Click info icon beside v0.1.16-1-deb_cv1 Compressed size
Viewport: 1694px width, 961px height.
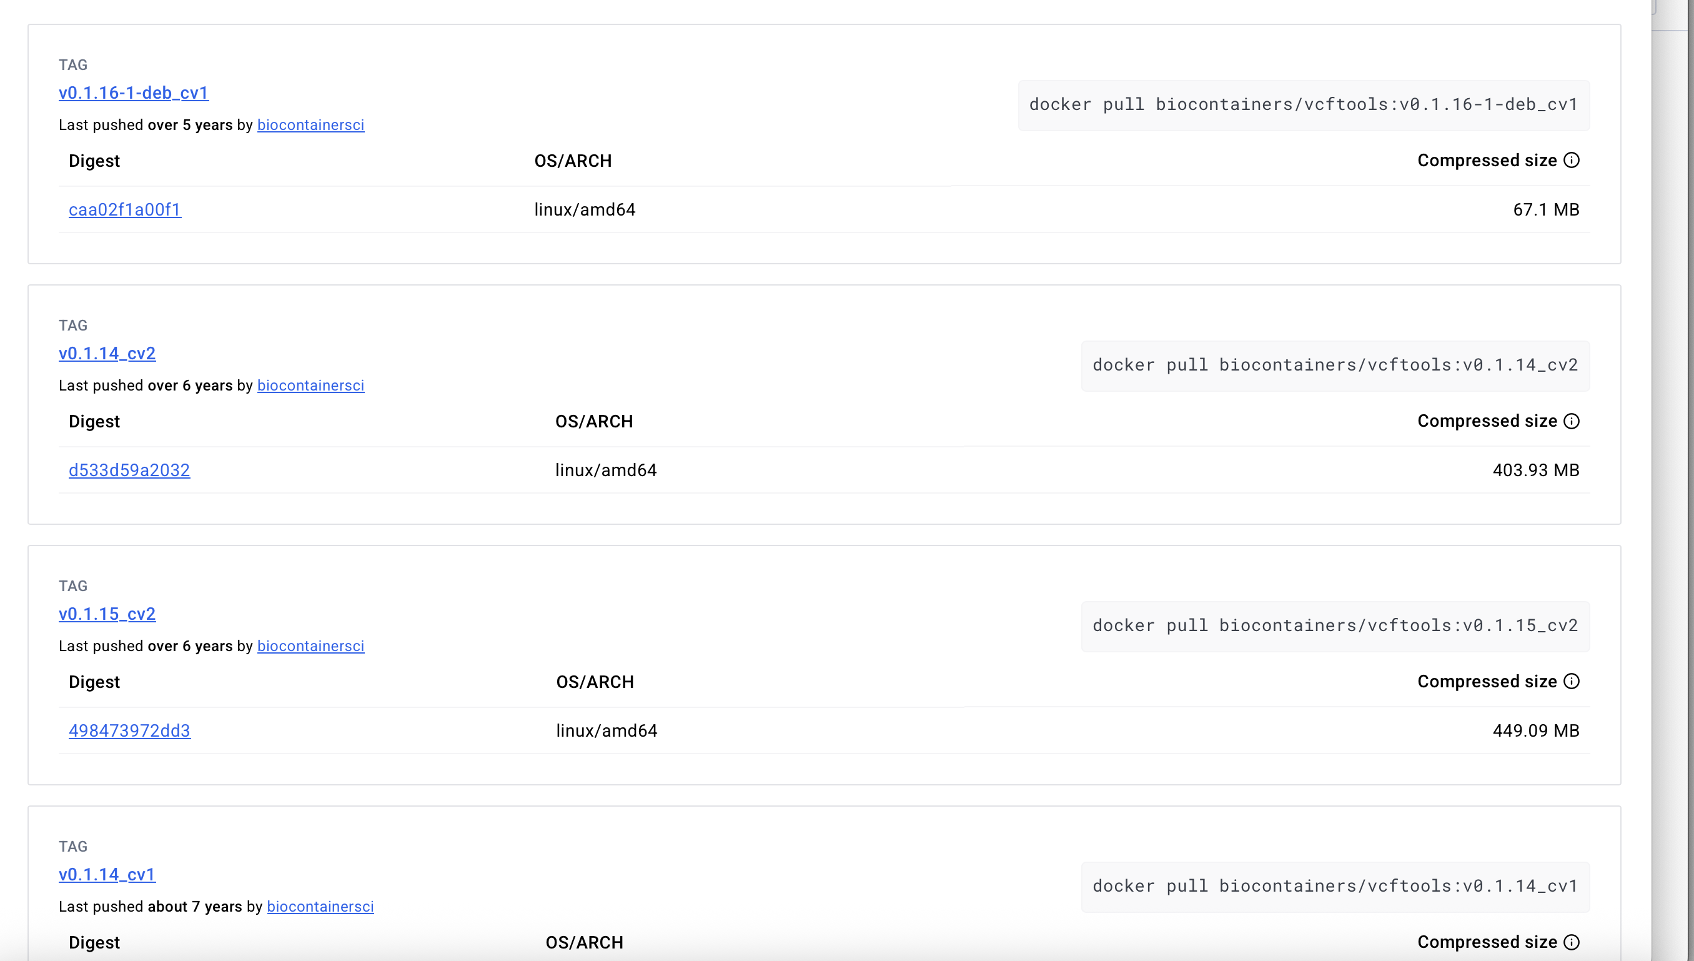pos(1572,161)
